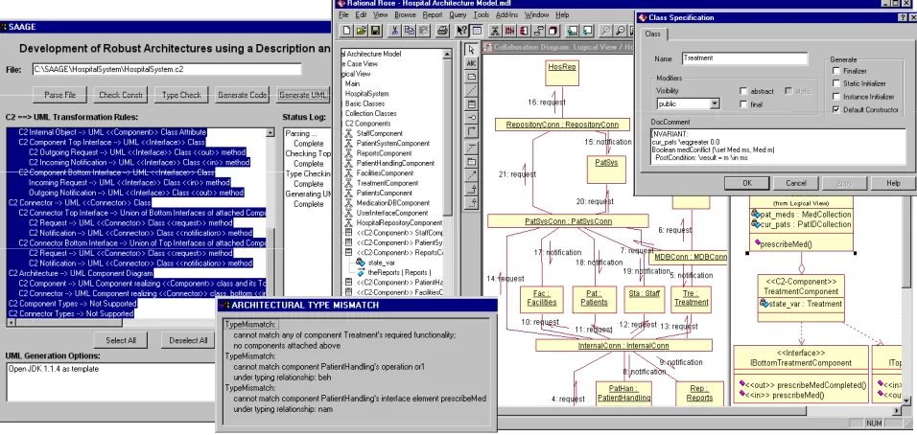Image resolution: width=917 pixels, height=435 pixels.
Task: Enable the Instance Initializer checkbox
Action: coord(836,97)
